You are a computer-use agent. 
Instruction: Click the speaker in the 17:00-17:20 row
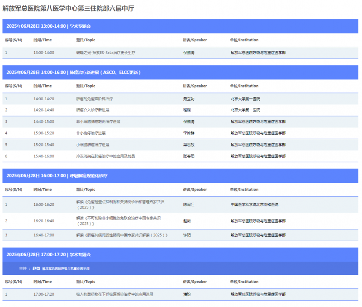pos(187,294)
